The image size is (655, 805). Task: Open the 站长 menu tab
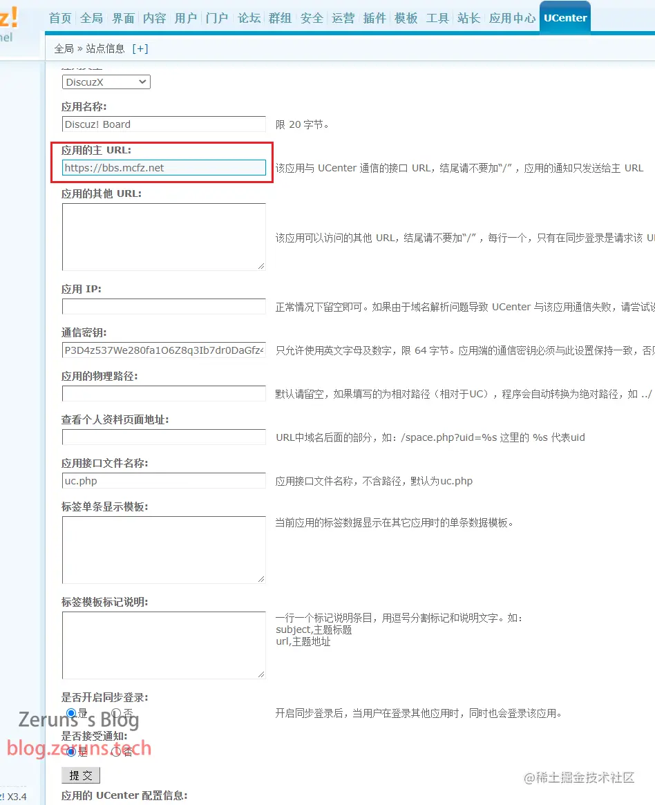[468, 18]
